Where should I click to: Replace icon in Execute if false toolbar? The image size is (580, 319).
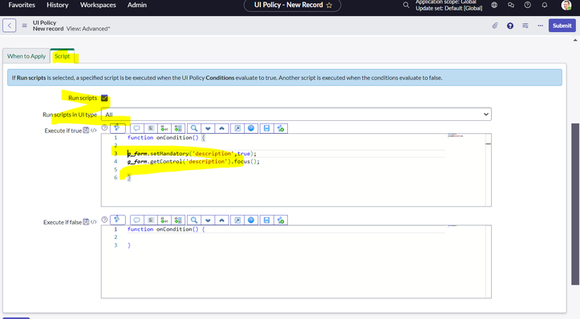164,220
